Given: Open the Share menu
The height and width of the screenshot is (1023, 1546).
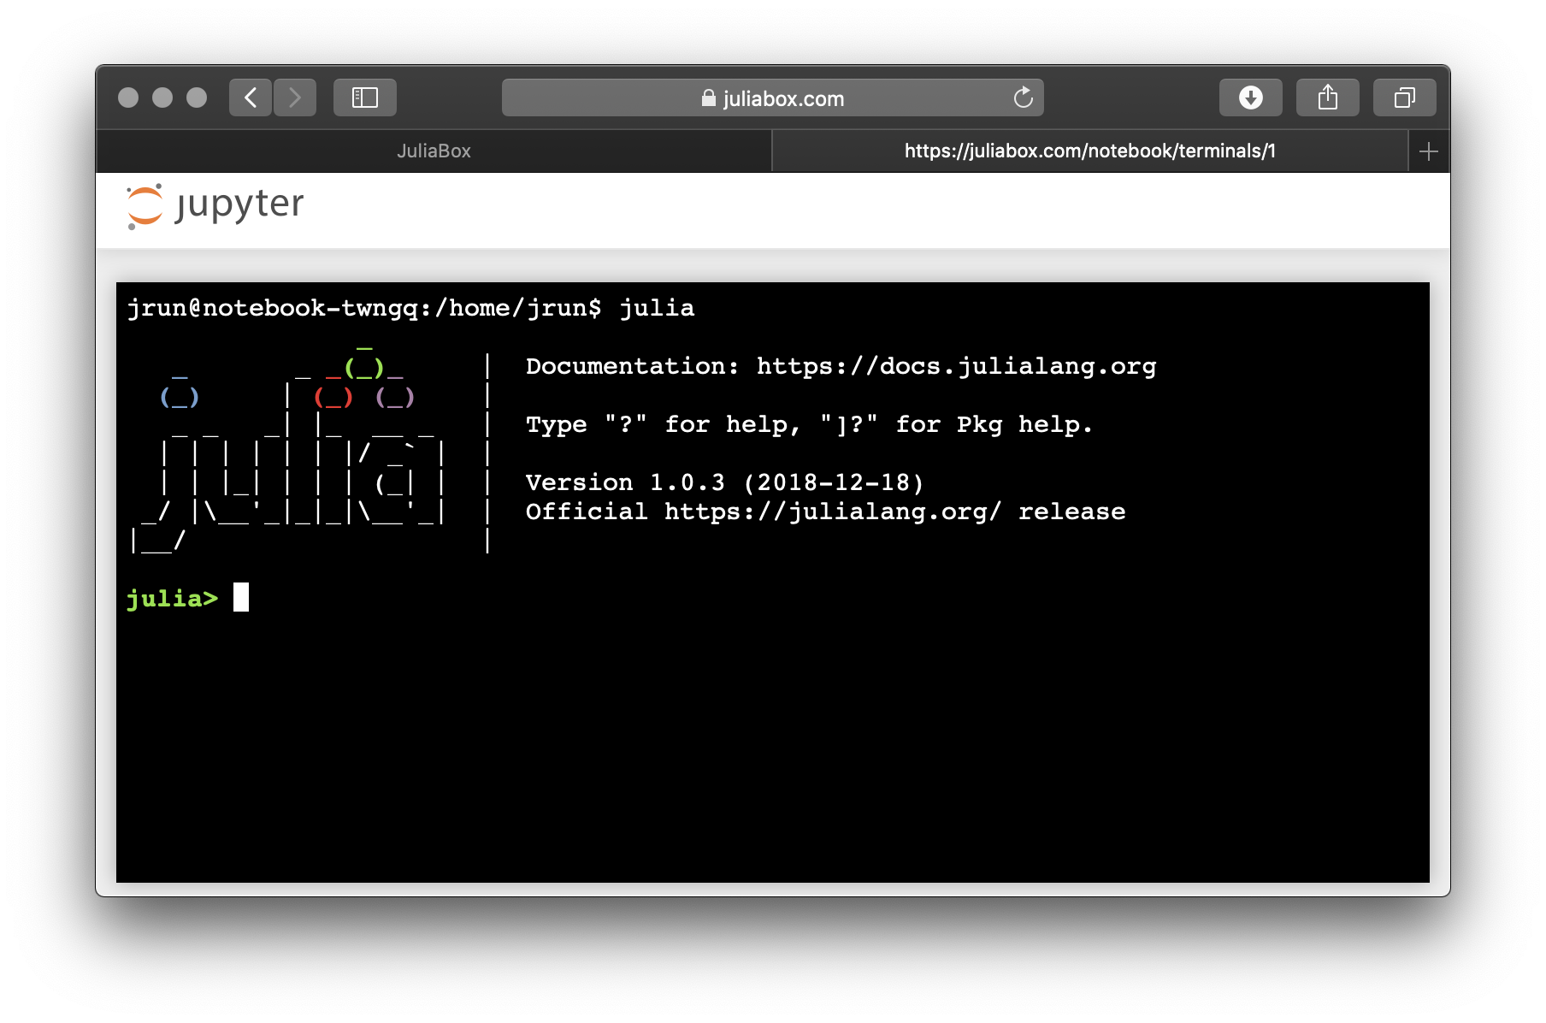Looking at the screenshot, I should (1328, 98).
